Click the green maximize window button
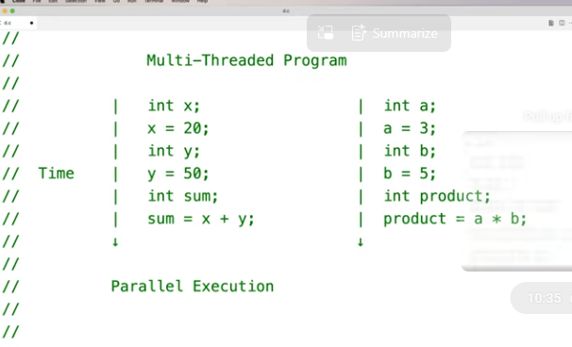The width and height of the screenshot is (572, 347). coord(12,11)
